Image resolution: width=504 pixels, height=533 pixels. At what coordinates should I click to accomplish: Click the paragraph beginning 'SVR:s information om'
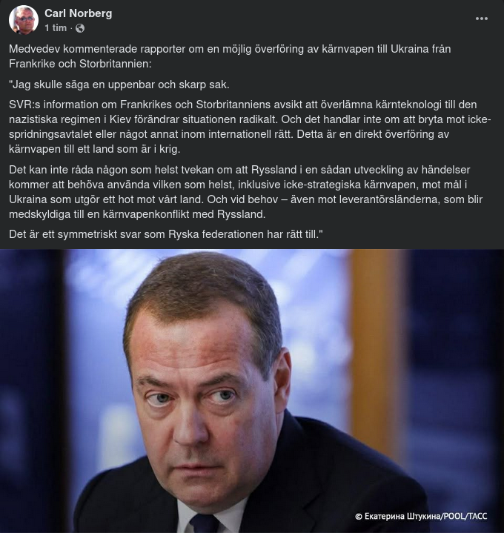coord(250,127)
